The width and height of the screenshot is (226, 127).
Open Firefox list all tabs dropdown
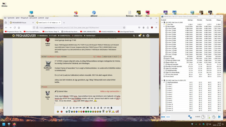(x=157, y=23)
